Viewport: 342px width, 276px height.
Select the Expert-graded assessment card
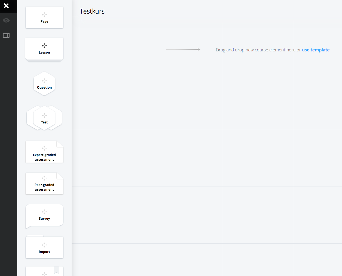[x=44, y=152]
